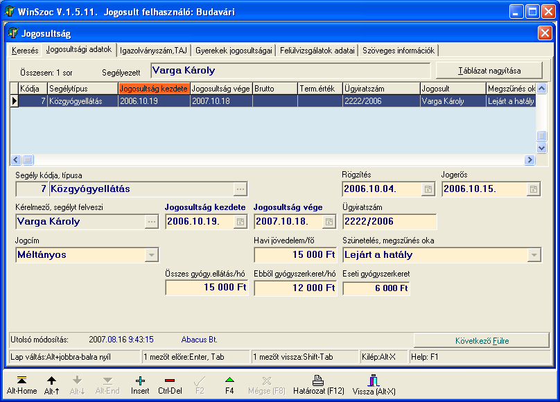Delete the record with Ctrl-Del minus
The image size is (560, 402).
(170, 381)
